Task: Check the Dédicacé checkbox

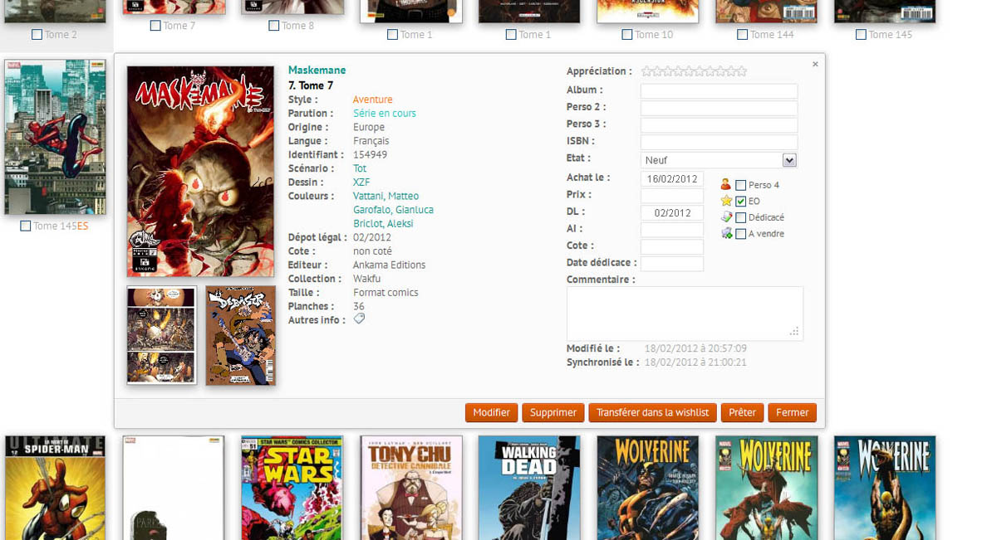Action: (741, 218)
